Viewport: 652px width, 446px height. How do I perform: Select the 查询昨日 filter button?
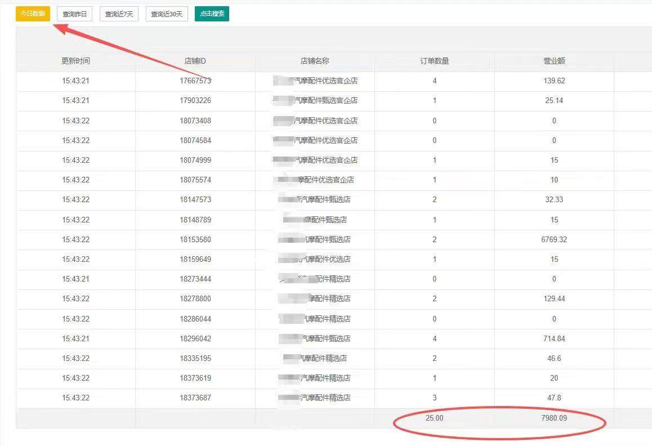point(74,14)
